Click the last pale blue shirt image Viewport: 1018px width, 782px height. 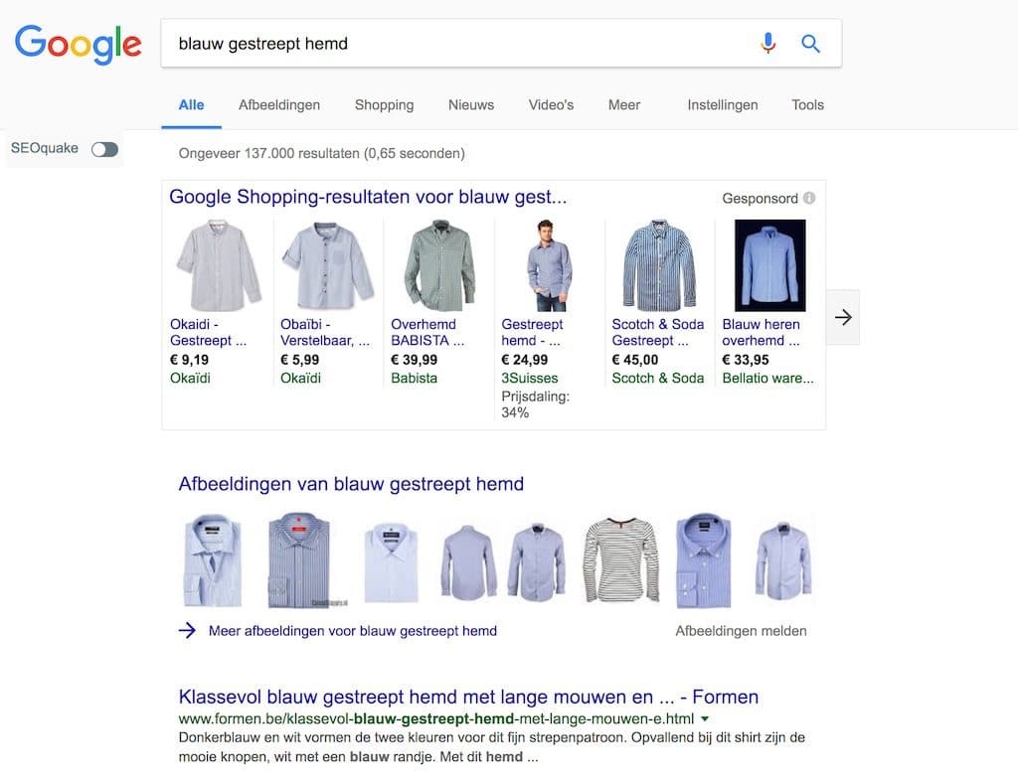click(783, 559)
